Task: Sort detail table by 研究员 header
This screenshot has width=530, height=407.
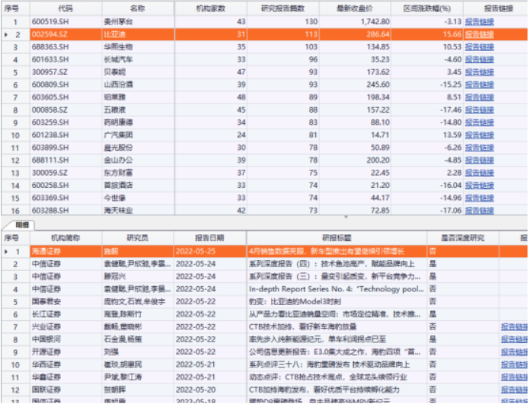Action: [138, 238]
